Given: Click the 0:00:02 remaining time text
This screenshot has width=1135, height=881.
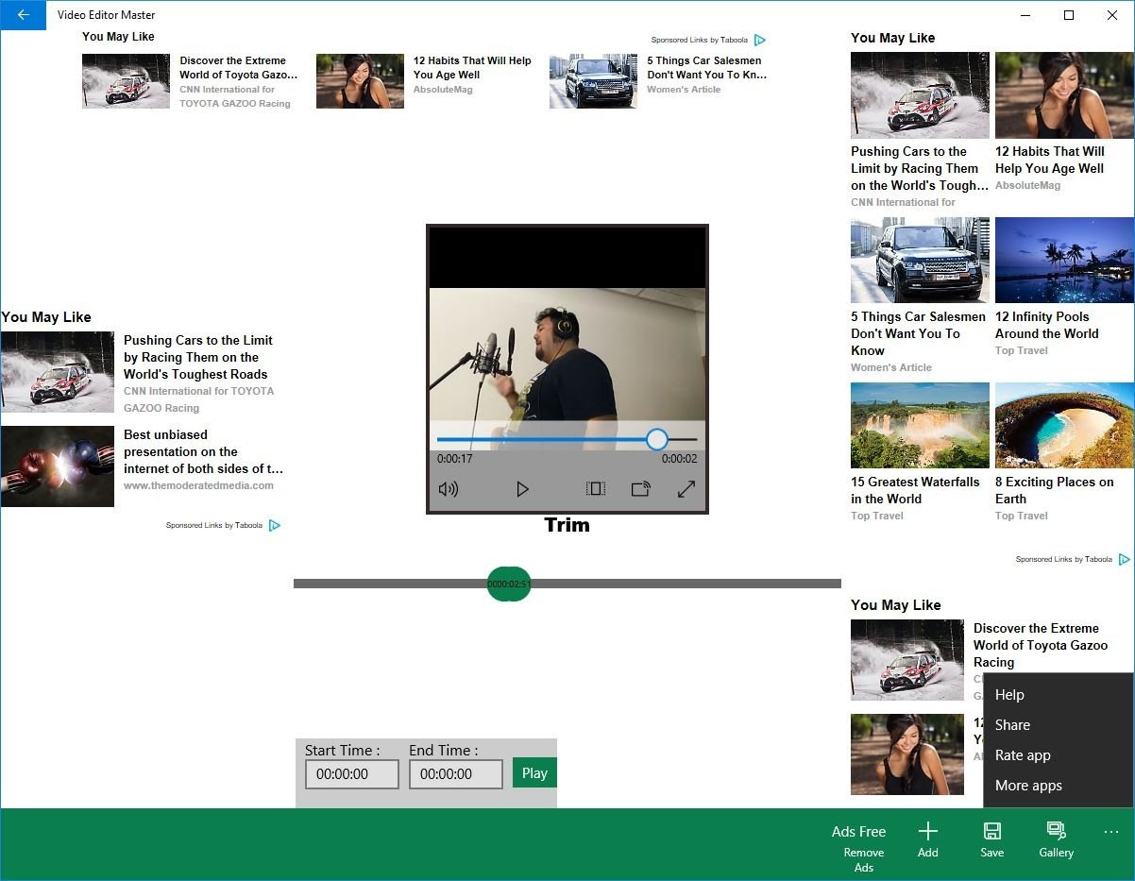Looking at the screenshot, I should click(679, 459).
